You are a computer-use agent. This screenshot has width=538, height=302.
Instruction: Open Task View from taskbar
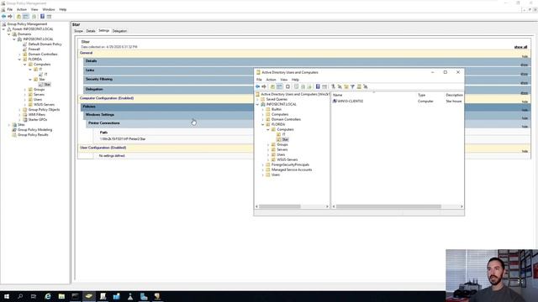34,296
